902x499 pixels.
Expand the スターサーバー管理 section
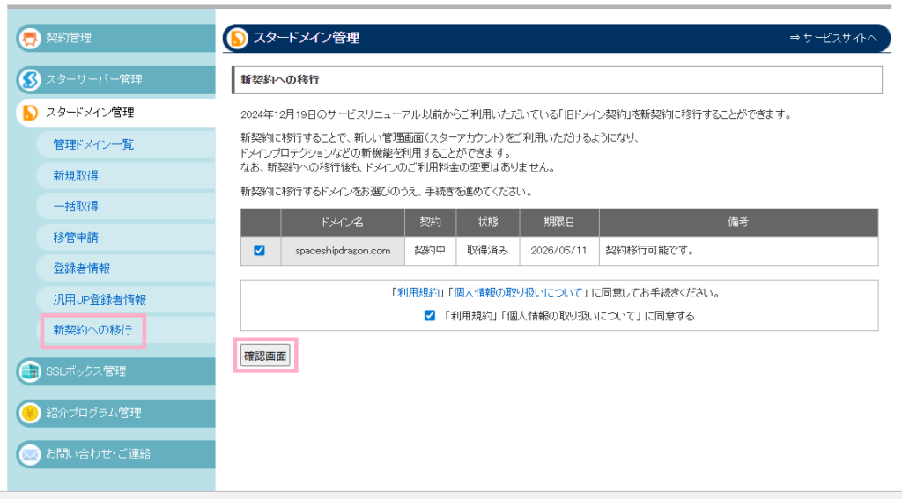pos(93,80)
